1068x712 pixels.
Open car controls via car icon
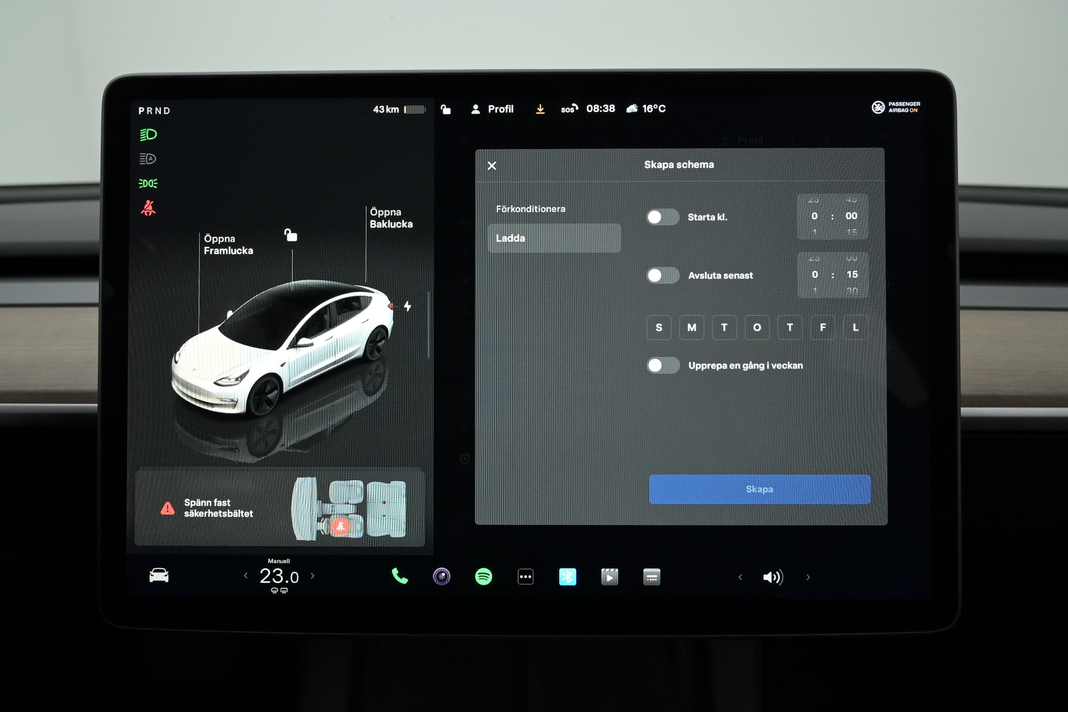pos(159,575)
